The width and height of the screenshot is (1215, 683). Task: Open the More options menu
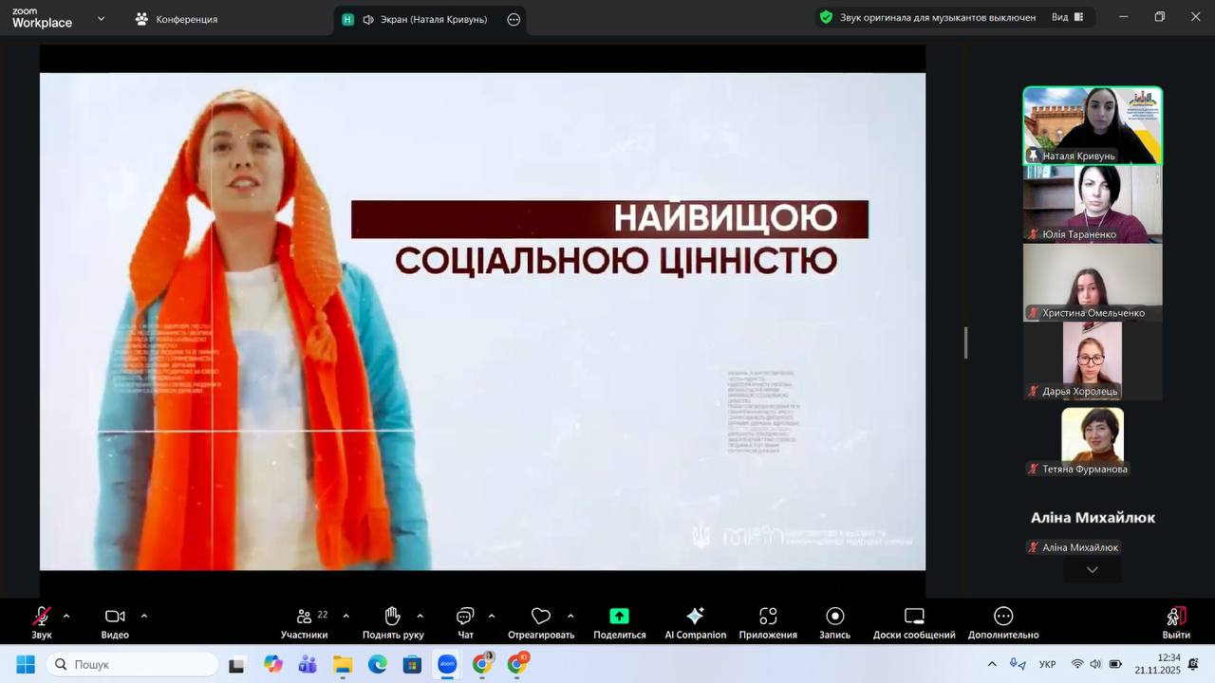point(1003,622)
